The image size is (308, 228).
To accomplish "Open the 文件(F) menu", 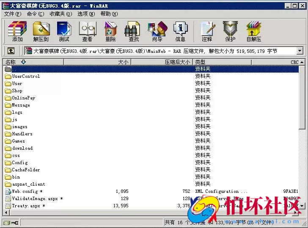I will point(13,14).
